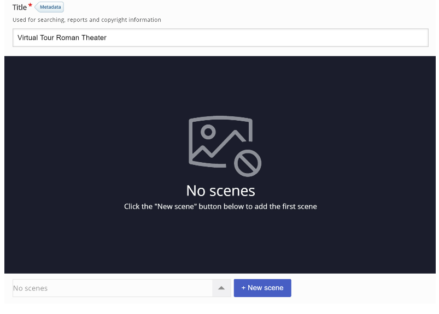Add a scene with the New scene button
Image resolution: width=439 pixels, height=314 pixels.
pyautogui.click(x=262, y=288)
